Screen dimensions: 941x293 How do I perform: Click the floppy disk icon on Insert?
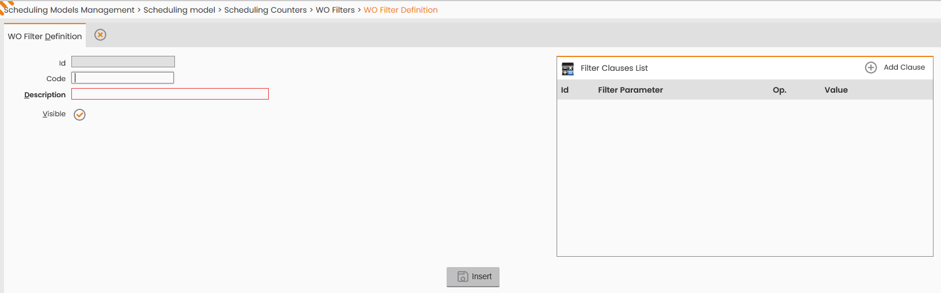(463, 277)
